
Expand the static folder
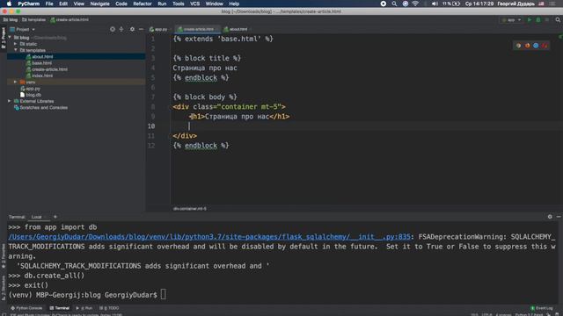tap(16, 44)
